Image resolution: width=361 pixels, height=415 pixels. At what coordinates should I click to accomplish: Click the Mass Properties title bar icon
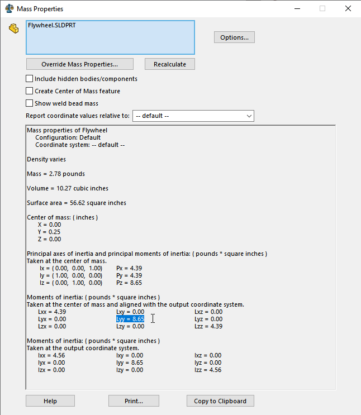click(x=9, y=9)
